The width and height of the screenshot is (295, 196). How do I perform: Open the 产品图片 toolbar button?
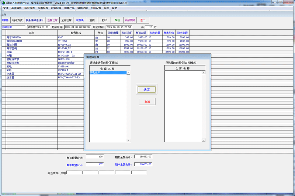[x=130, y=20]
